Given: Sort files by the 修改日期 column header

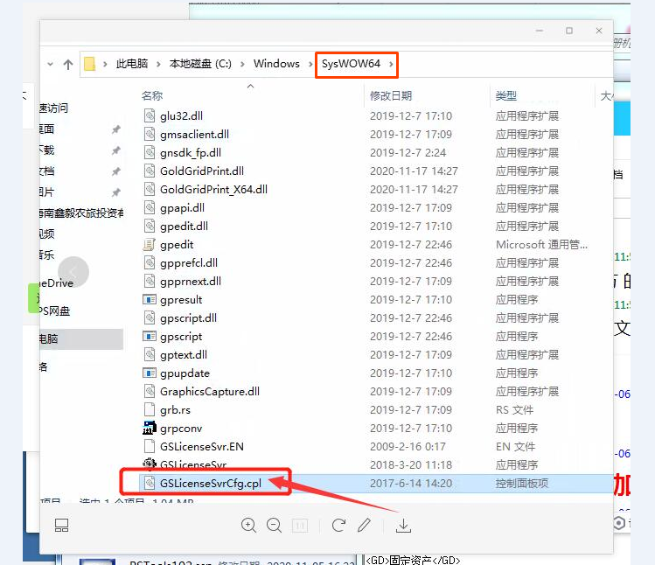Looking at the screenshot, I should [390, 95].
